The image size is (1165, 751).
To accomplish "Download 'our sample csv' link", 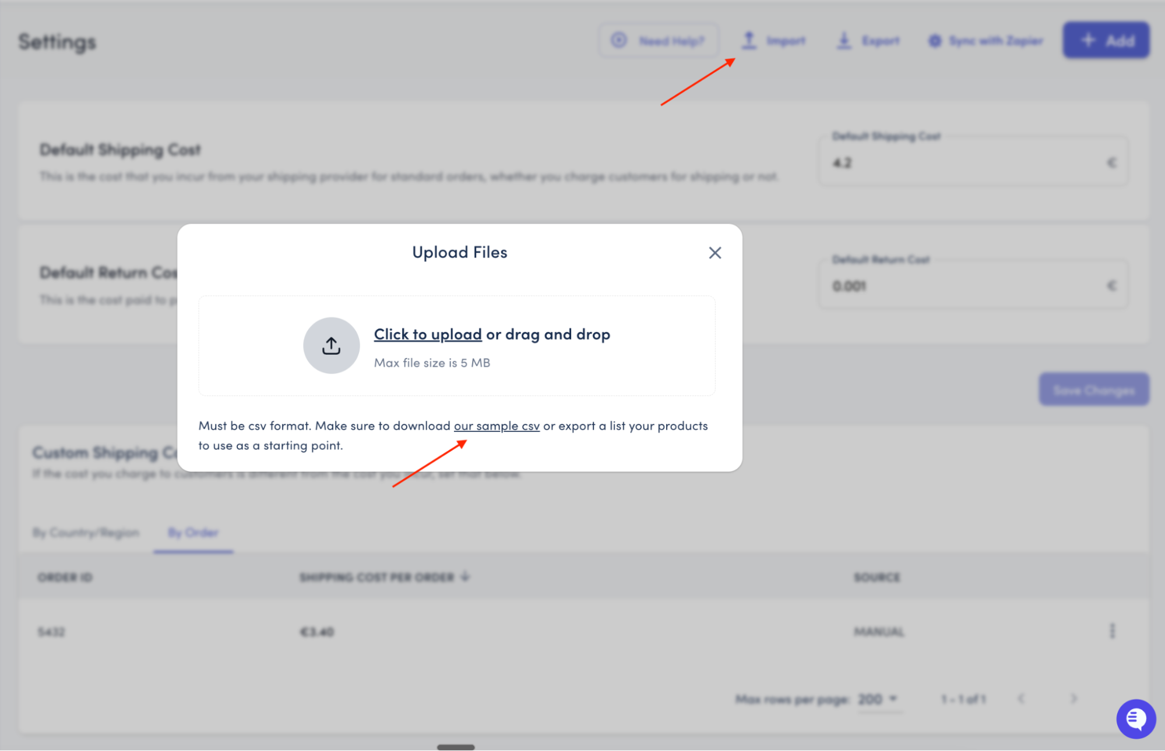I will [497, 426].
